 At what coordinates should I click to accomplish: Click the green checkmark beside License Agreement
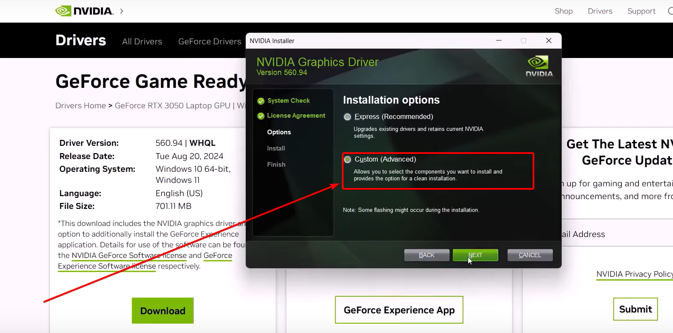(261, 116)
